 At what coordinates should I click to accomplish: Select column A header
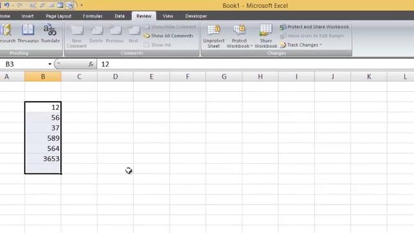click(12, 76)
